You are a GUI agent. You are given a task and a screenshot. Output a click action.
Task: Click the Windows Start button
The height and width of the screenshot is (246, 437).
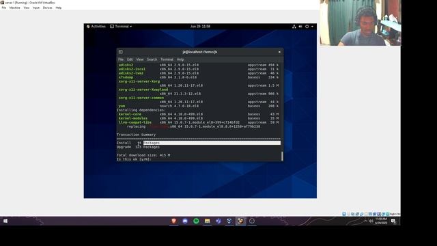tap(5, 221)
